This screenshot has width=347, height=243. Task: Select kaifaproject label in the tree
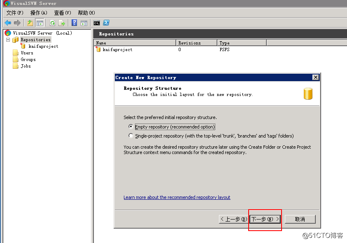[43, 46]
